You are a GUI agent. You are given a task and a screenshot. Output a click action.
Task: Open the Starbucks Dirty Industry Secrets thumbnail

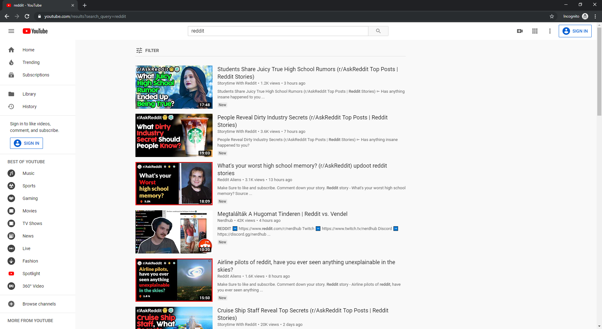(x=174, y=135)
